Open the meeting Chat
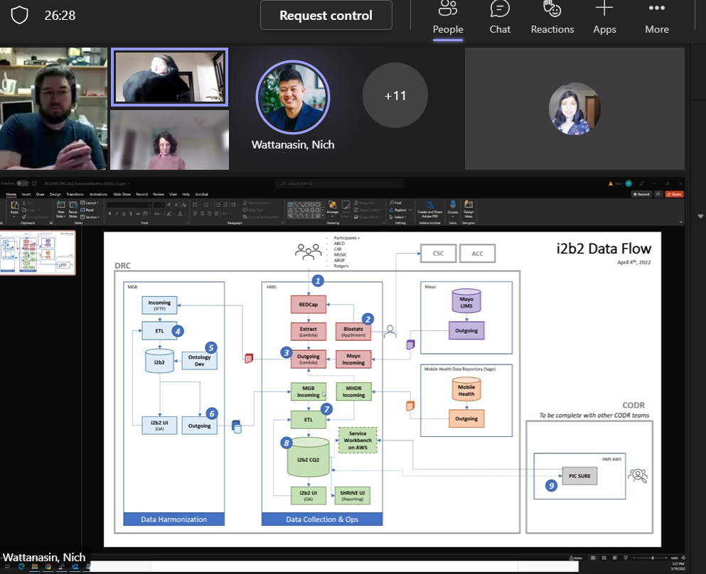 500,18
